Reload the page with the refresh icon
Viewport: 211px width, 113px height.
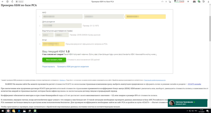click(x=12, y=1)
